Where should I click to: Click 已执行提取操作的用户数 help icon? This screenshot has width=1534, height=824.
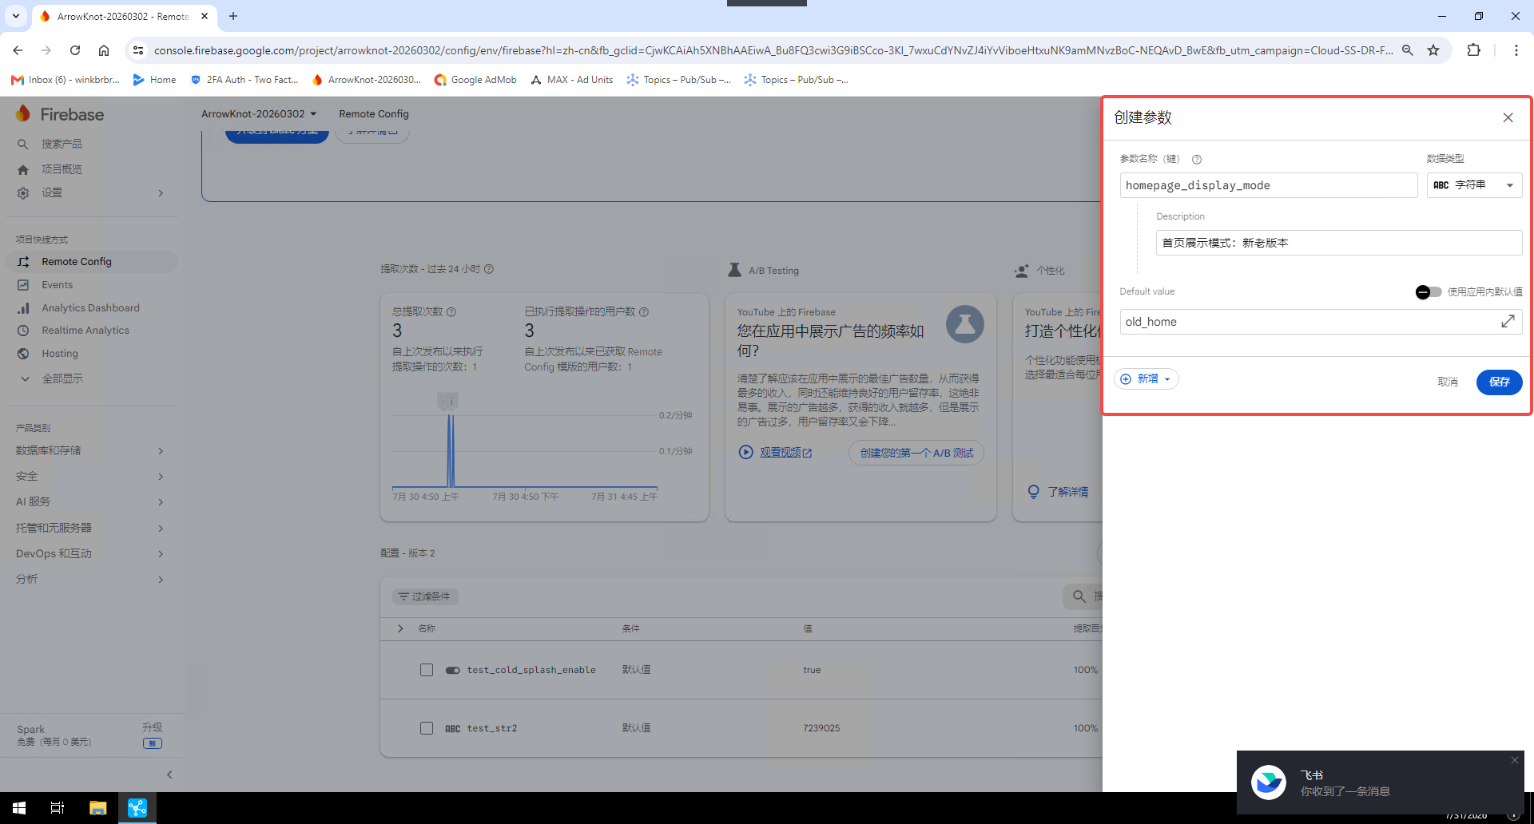644,312
